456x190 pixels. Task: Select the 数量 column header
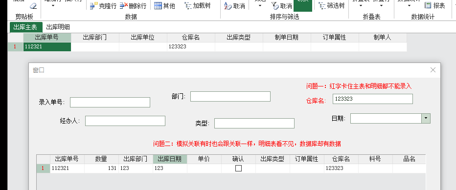tap(101, 159)
